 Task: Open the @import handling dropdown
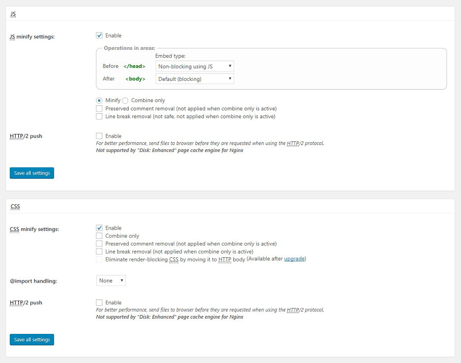(111, 280)
